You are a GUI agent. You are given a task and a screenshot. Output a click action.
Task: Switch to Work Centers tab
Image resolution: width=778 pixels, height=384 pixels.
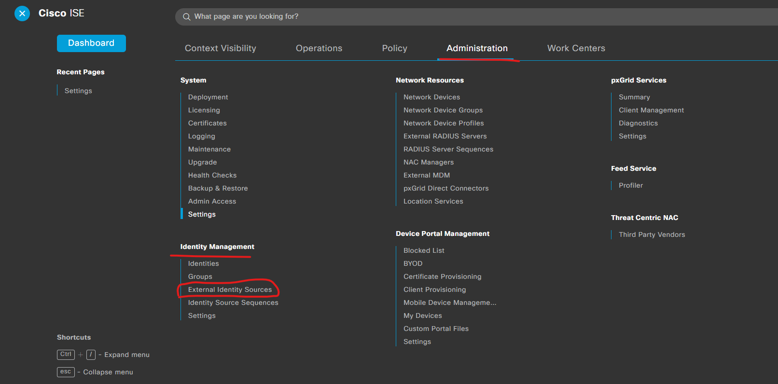[576, 48]
